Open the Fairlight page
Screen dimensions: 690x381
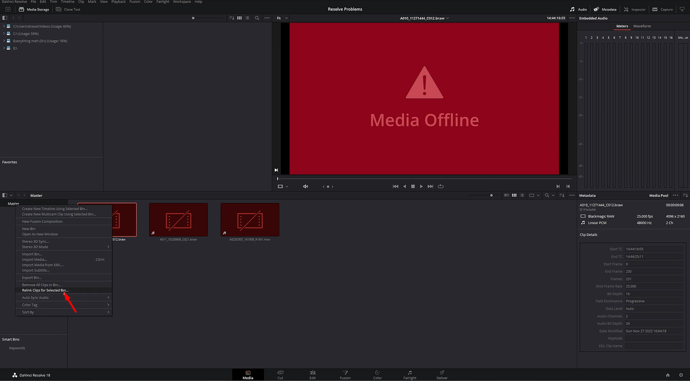pos(410,375)
